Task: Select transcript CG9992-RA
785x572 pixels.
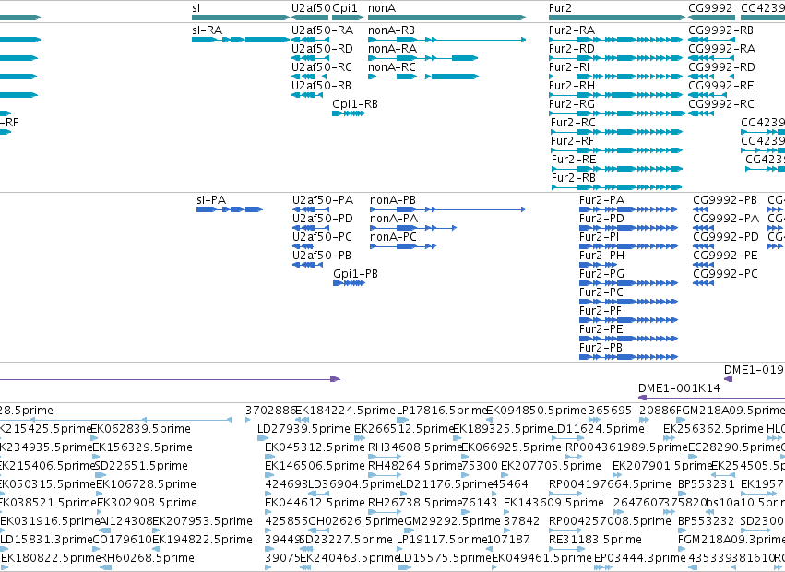Action: [722, 49]
